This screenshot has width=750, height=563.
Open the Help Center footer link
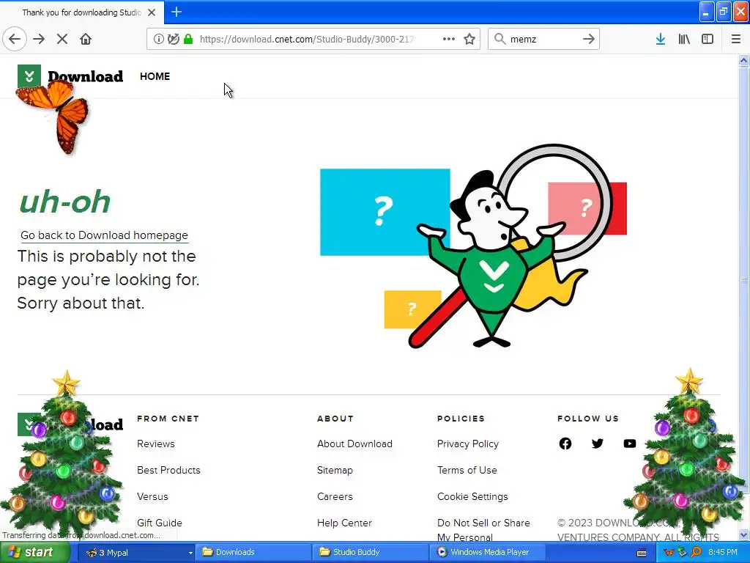pos(344,523)
